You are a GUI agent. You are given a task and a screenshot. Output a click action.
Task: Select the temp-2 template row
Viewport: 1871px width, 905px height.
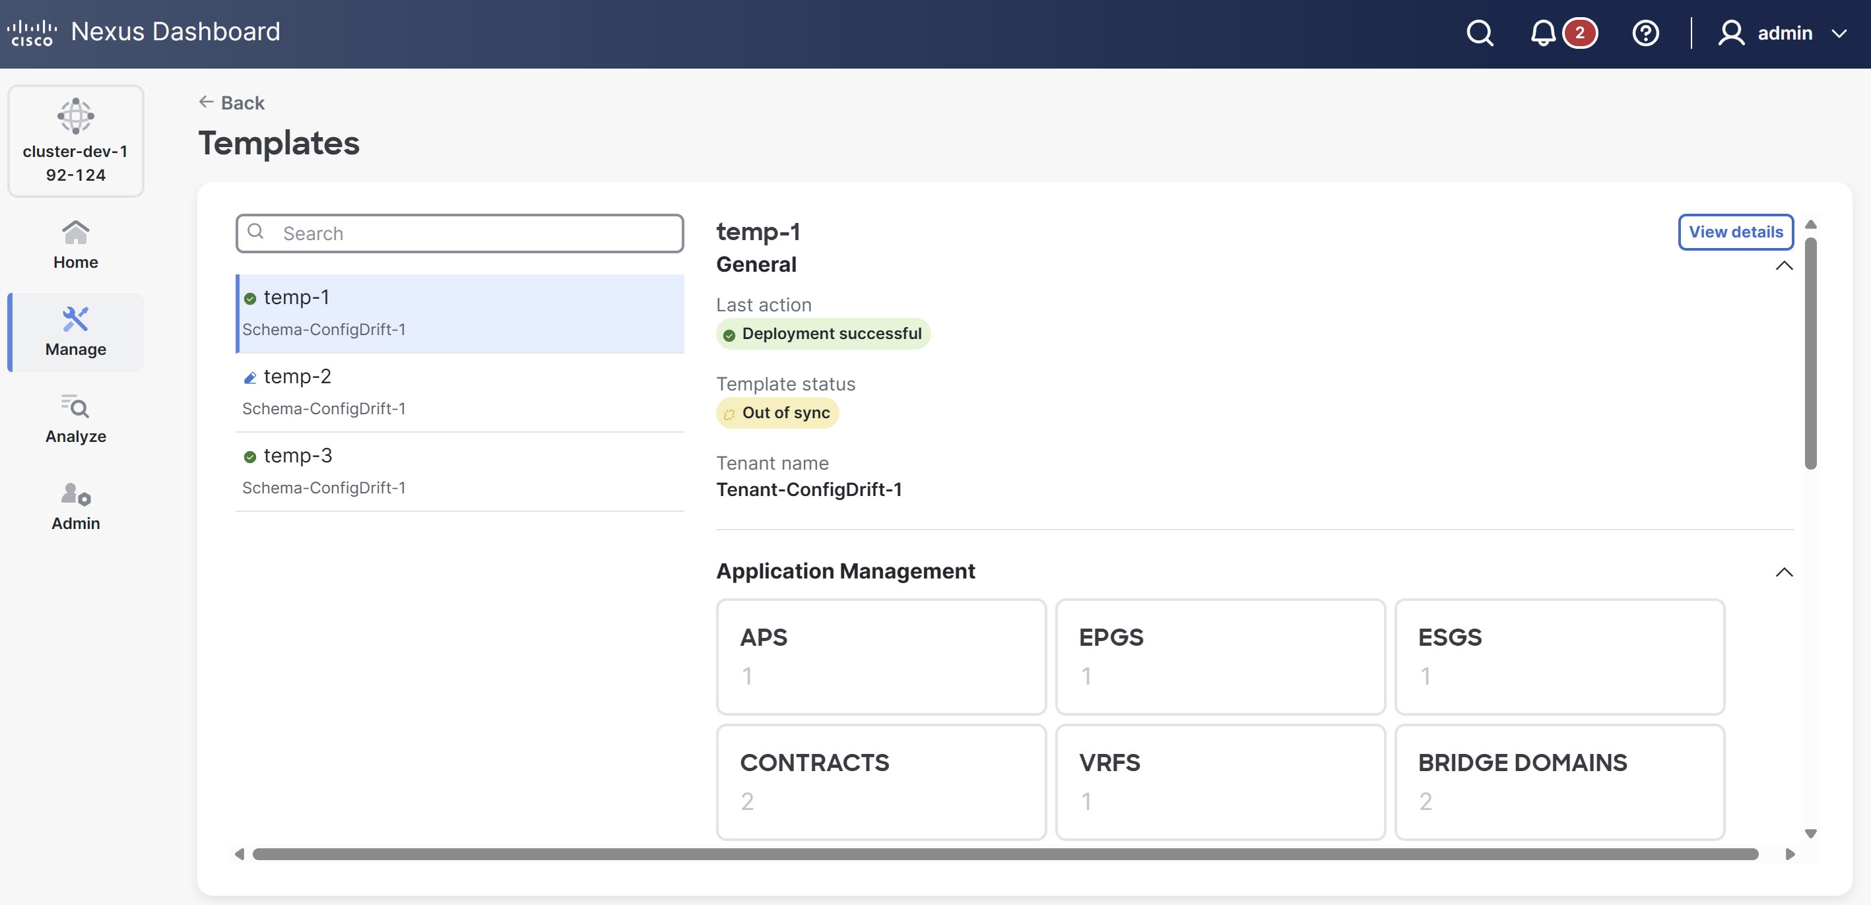point(460,392)
